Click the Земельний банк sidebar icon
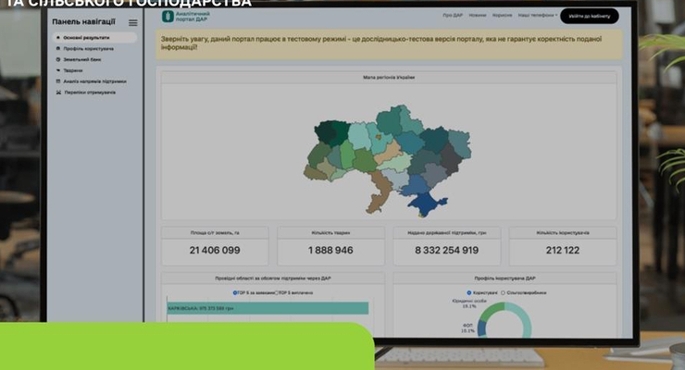 pyautogui.click(x=58, y=60)
